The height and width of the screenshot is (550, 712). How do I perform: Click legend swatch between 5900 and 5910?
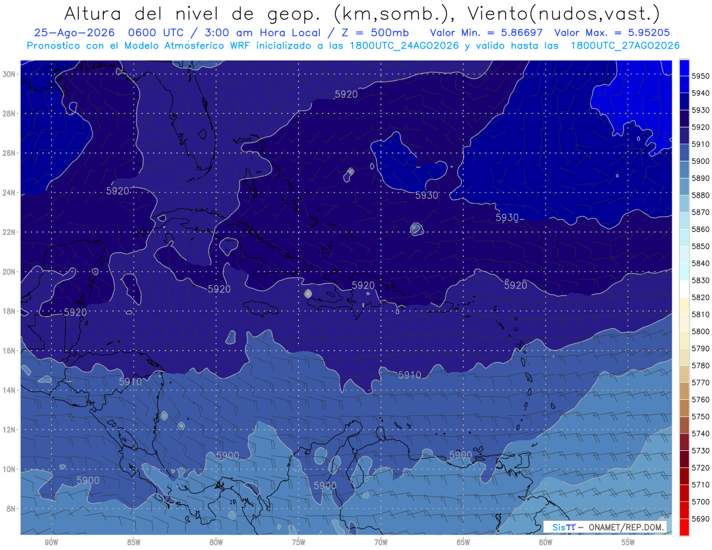point(684,152)
